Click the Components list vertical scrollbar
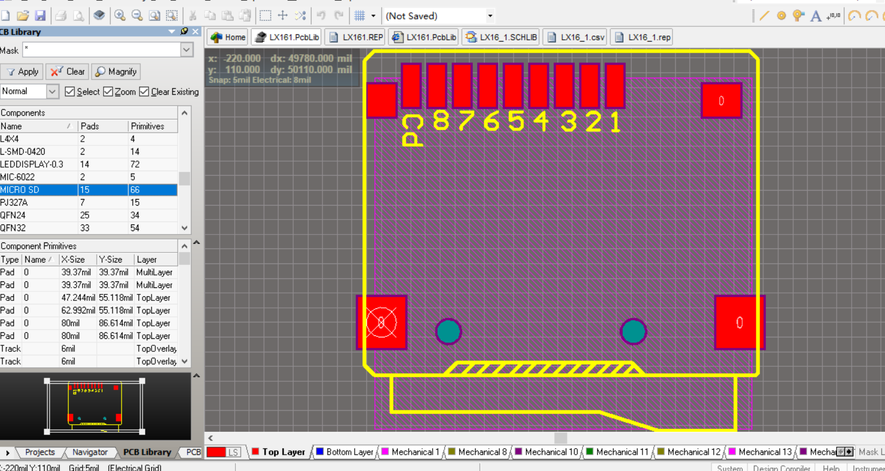 [x=184, y=170]
